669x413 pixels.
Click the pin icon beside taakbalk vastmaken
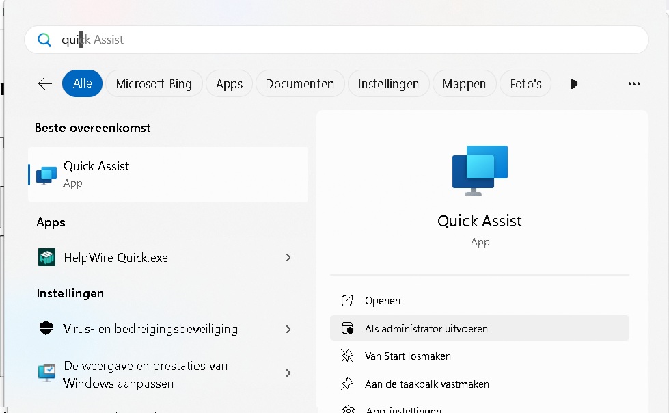click(347, 384)
